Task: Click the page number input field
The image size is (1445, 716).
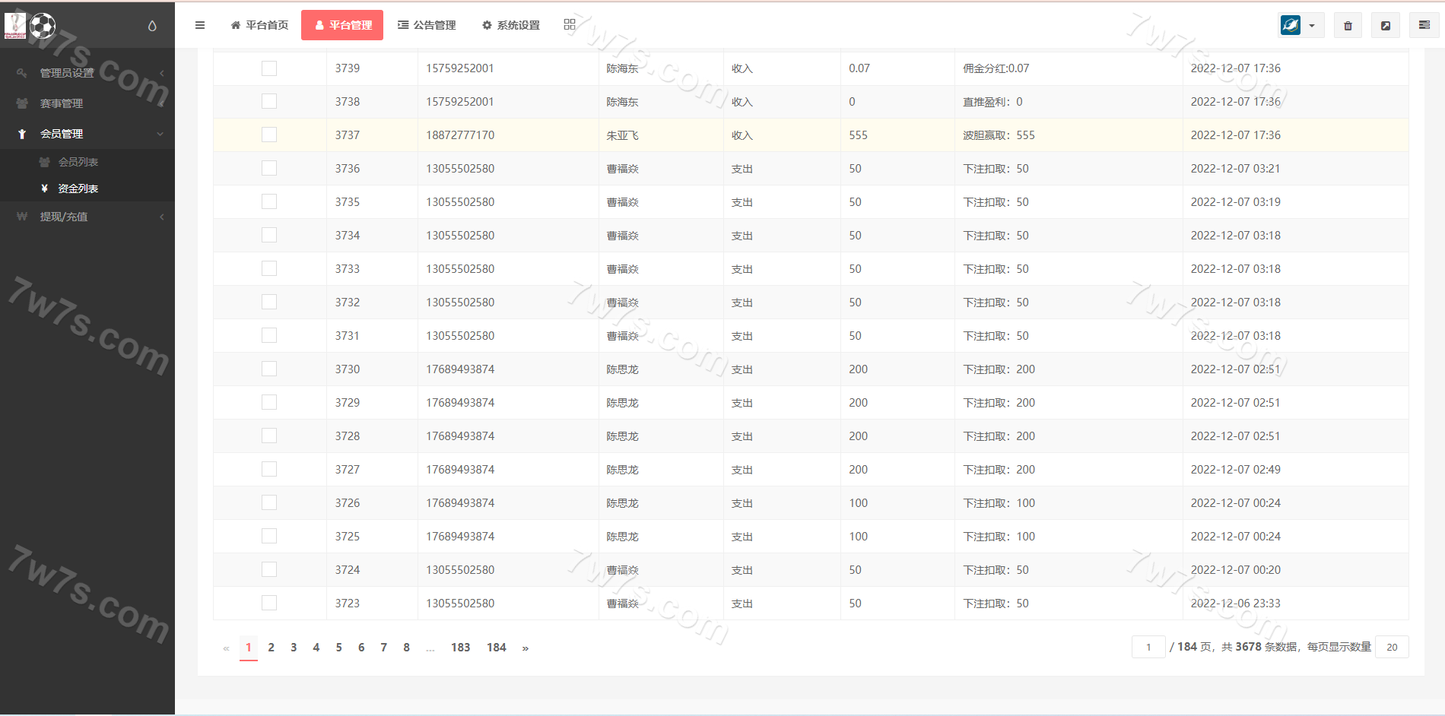Action: [x=1148, y=648]
